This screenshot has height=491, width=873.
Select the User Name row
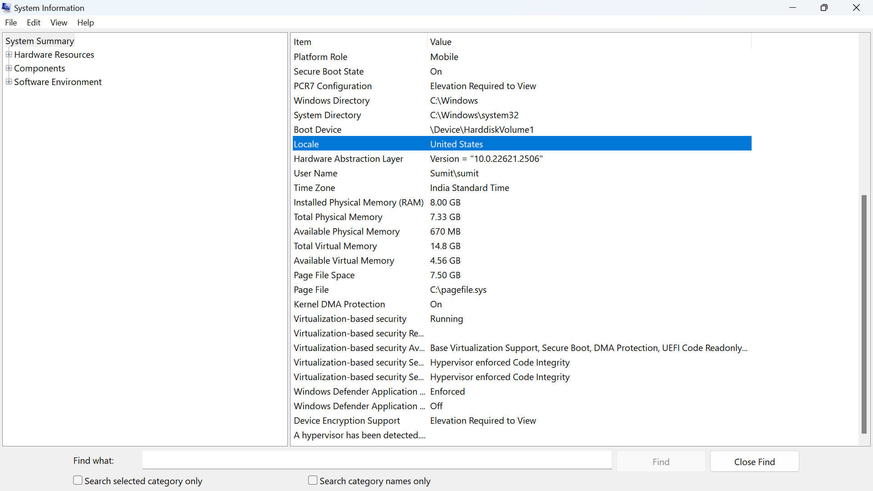[x=522, y=173]
